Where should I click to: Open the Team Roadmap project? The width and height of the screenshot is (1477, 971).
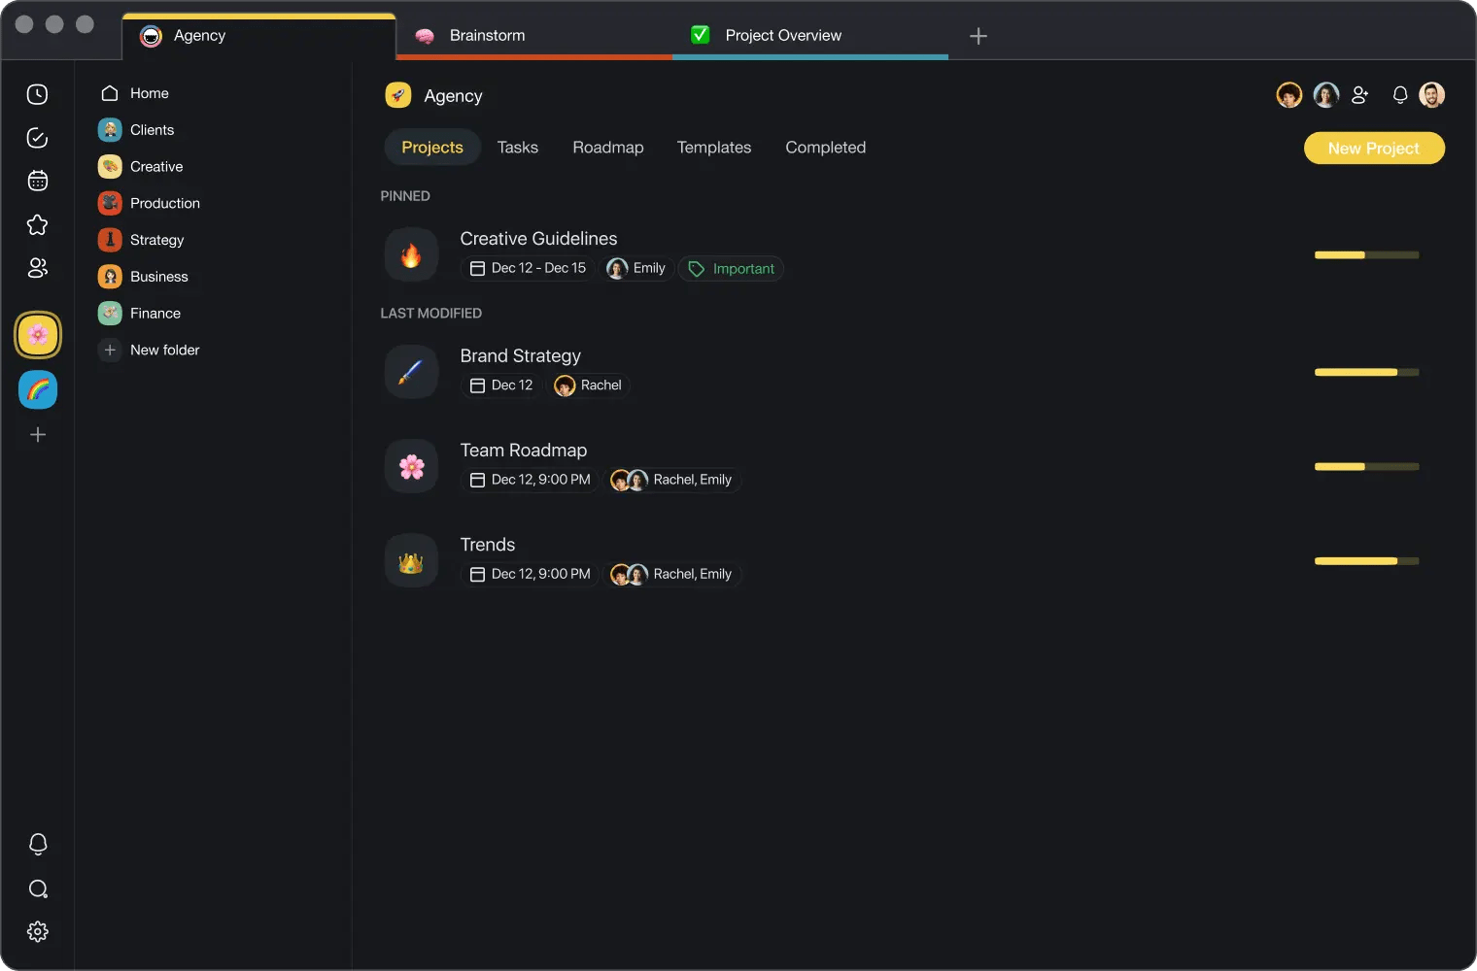click(523, 450)
